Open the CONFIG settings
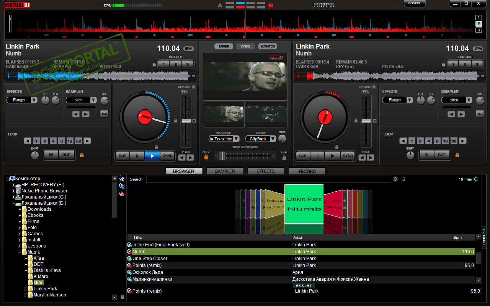 [x=414, y=3]
